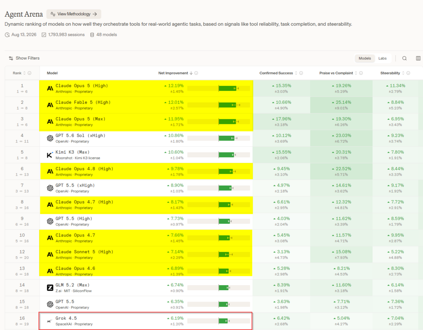The image size is (423, 330).
Task: Click the Moonshot · Kimi K3 license subtitle
Action: pyautogui.click(x=78, y=158)
